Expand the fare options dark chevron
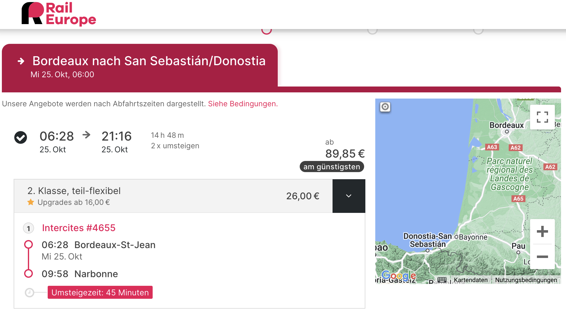The width and height of the screenshot is (566, 317). click(349, 196)
